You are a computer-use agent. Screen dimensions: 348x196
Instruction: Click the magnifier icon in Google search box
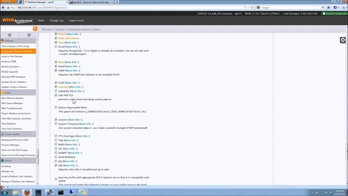coord(322,8)
